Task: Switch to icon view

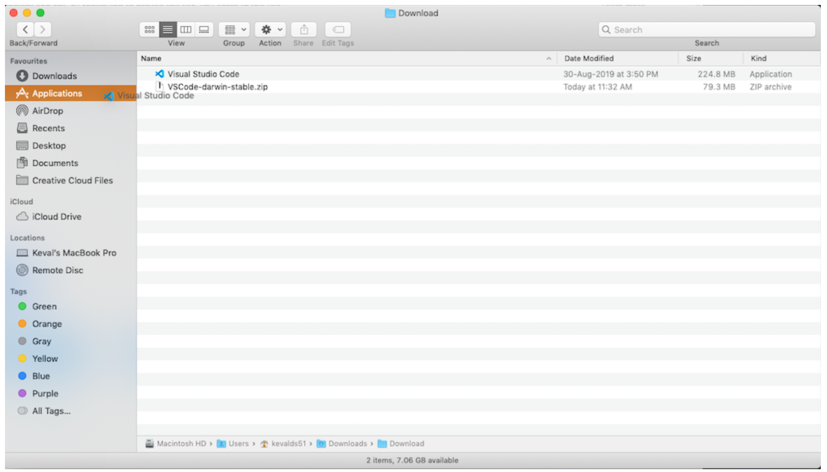Action: coord(149,29)
